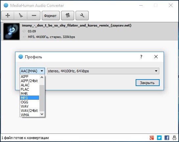Collapse the AAC(M4A) format combo box
Screen dimensions: 179x142
click(x=32, y=71)
